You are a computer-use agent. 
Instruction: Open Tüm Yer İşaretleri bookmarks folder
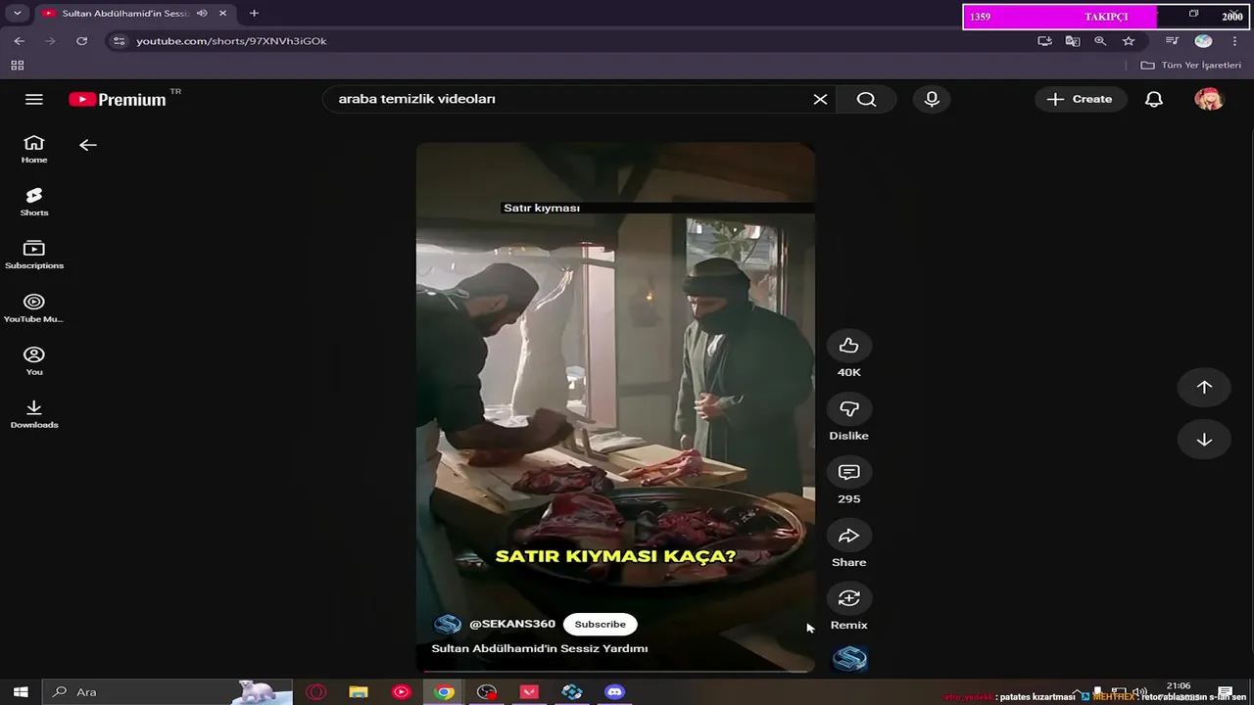pos(1191,66)
